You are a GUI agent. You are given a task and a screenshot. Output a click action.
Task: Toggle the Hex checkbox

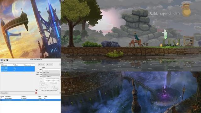coord(38,69)
